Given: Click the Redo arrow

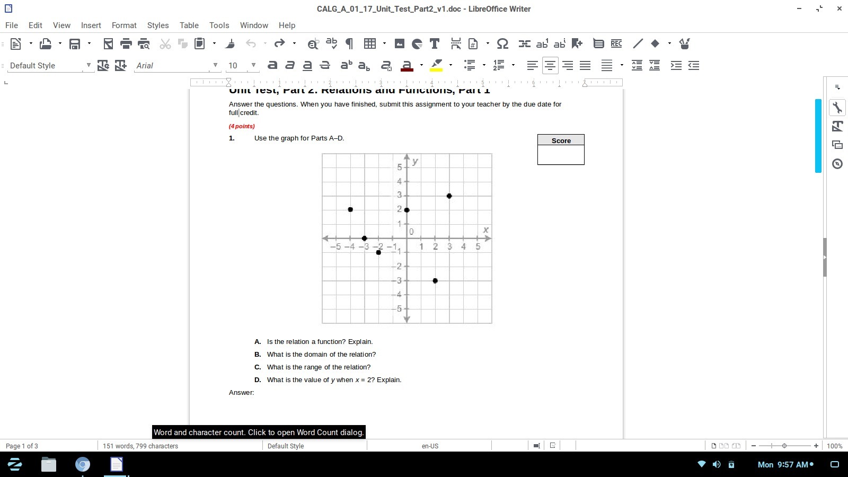Looking at the screenshot, I should 279,44.
